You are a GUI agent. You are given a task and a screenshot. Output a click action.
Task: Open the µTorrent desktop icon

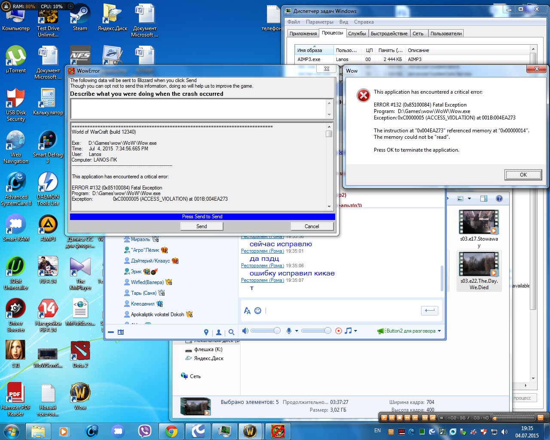16,59
